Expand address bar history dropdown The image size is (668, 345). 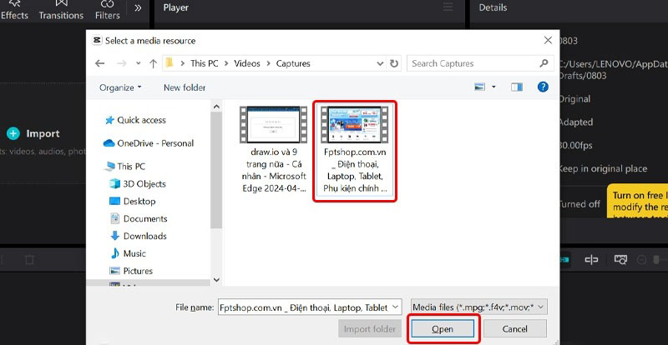coord(380,63)
